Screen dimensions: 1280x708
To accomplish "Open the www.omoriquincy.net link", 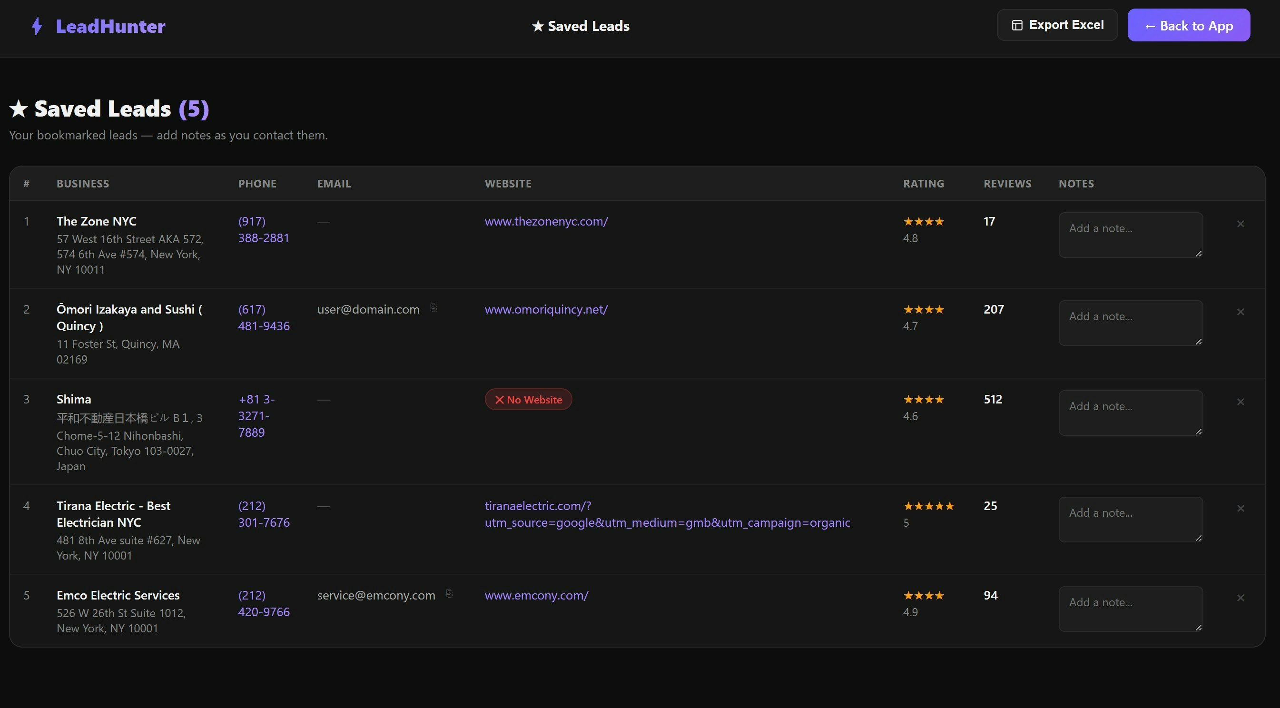I will pyautogui.click(x=546, y=310).
